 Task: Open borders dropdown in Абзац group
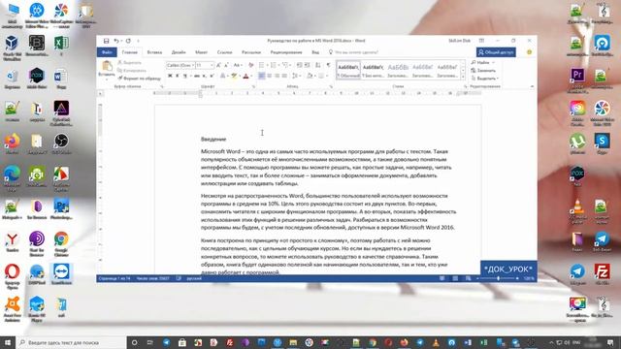[x=326, y=76]
